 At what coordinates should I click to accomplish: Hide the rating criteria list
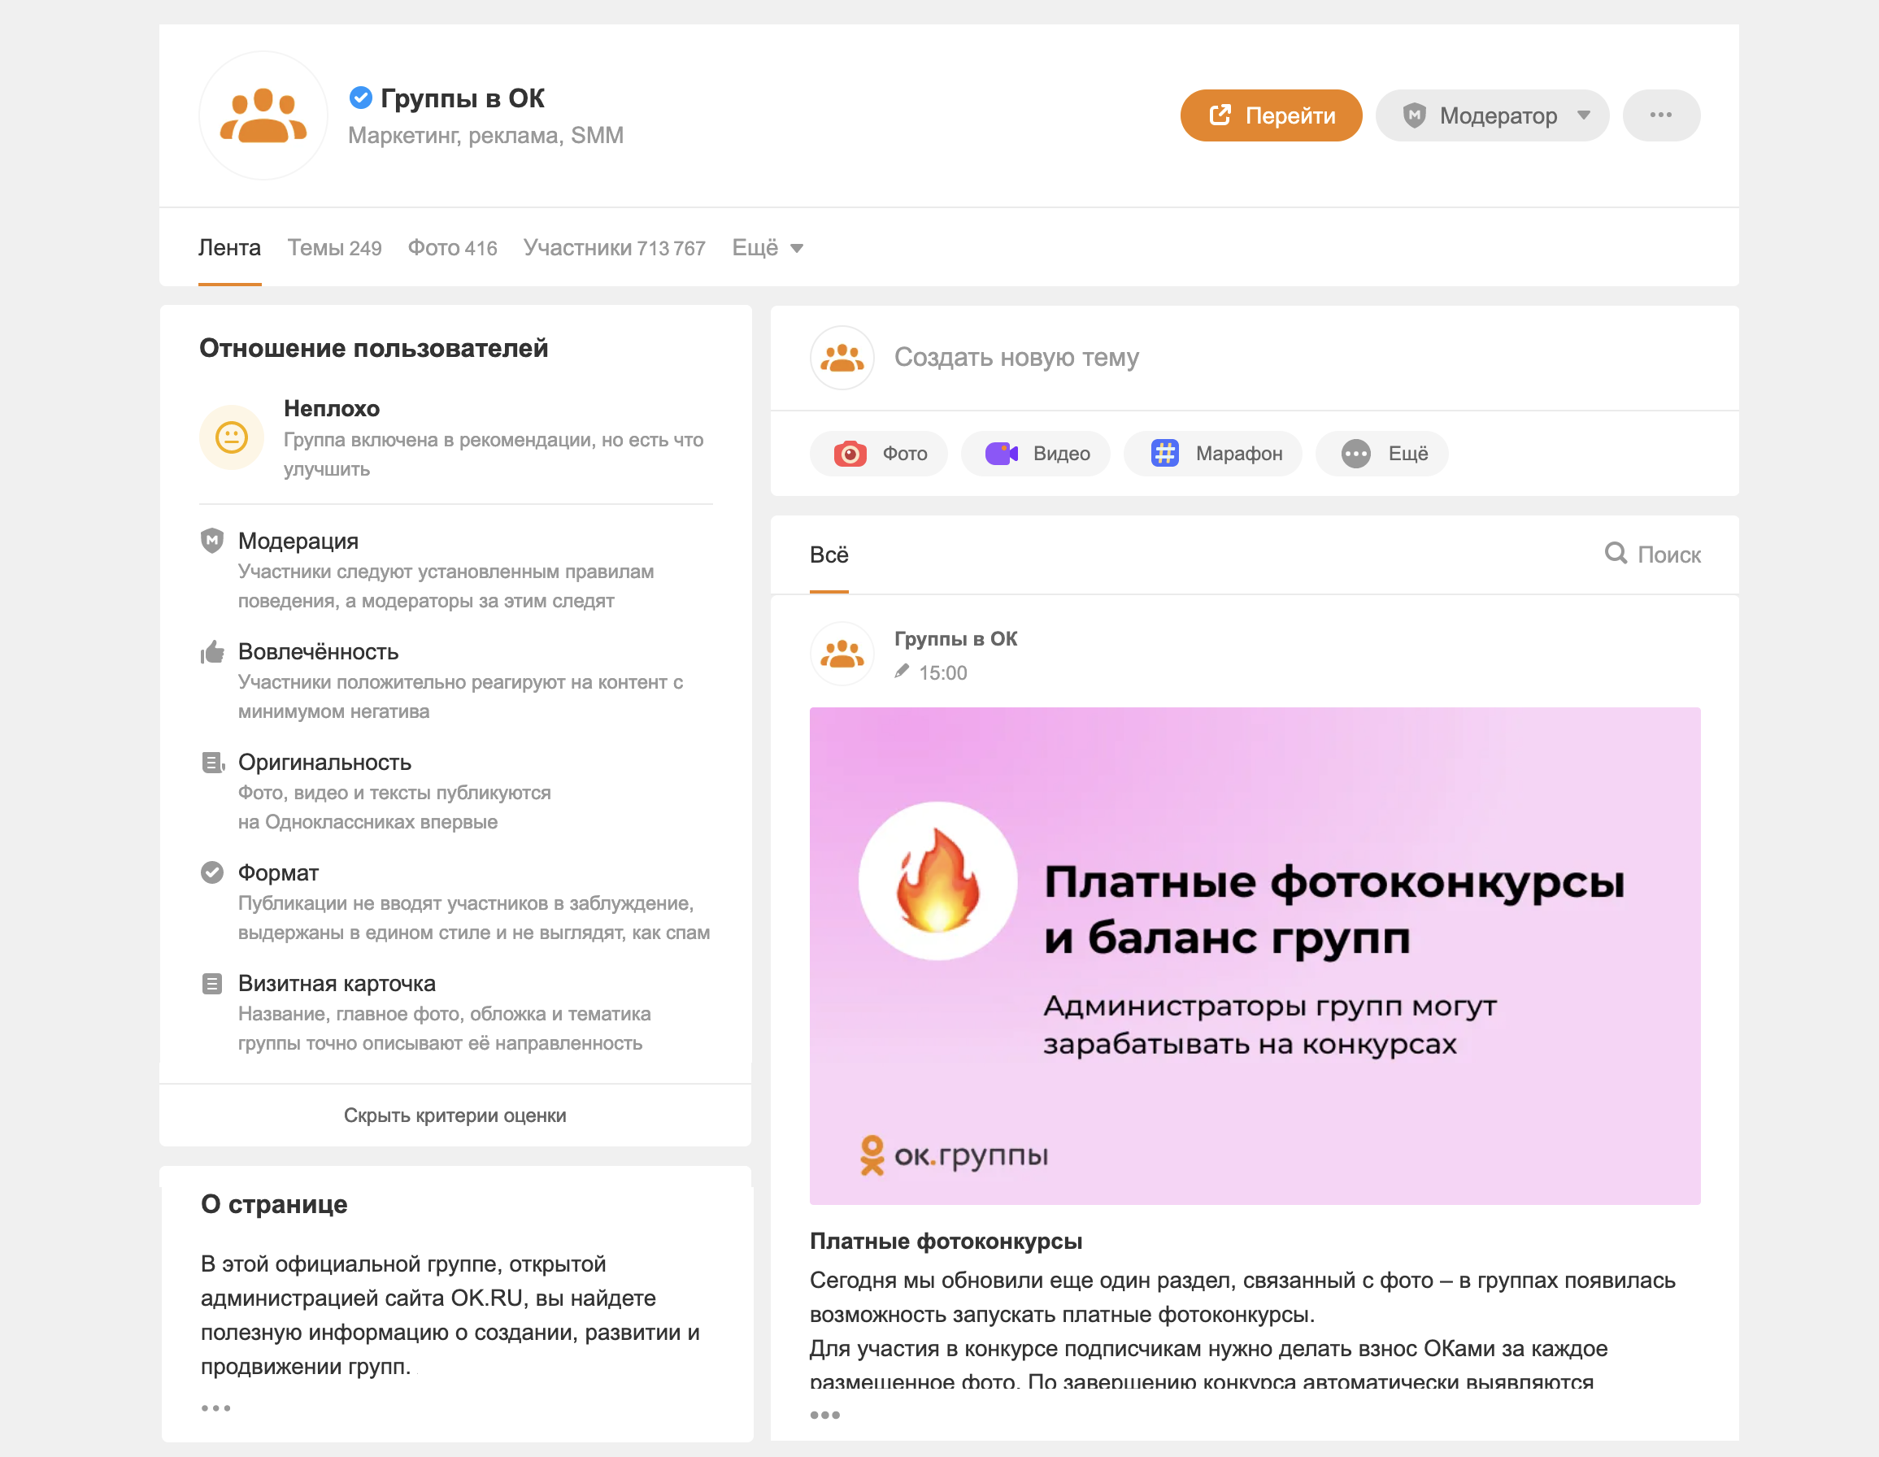455,1116
